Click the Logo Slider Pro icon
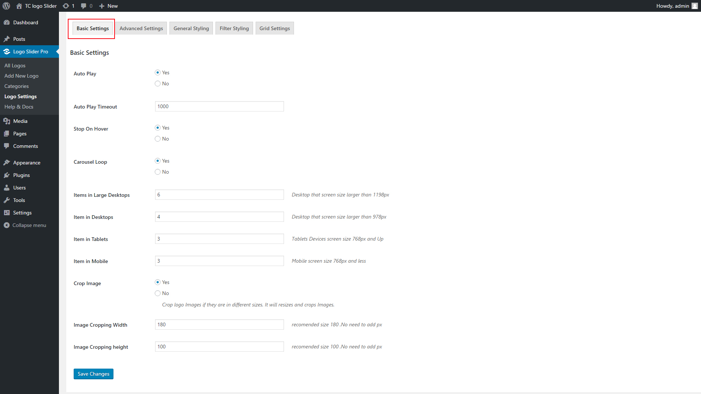 coord(7,52)
